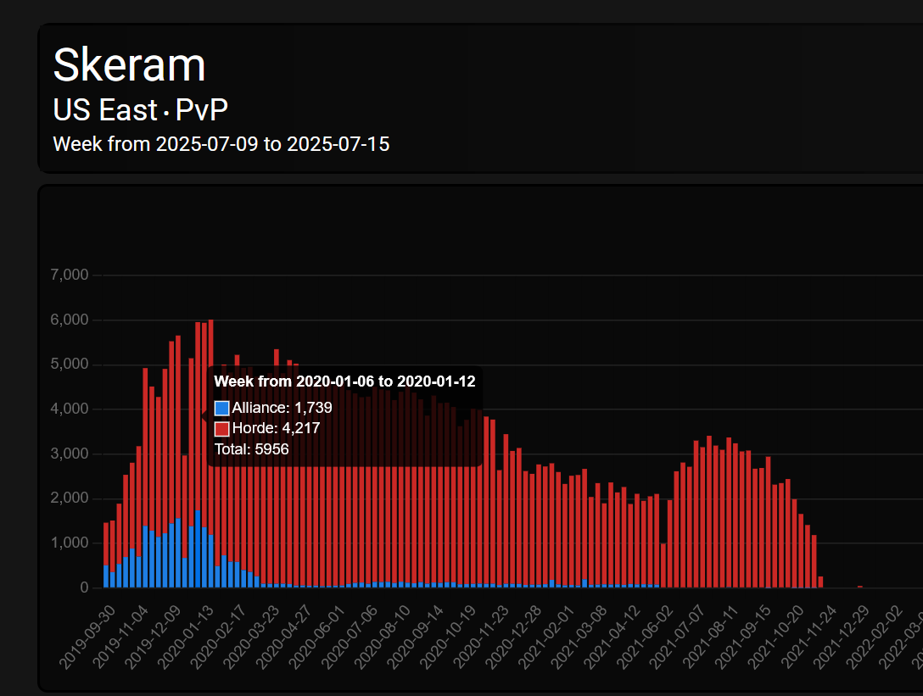Click the 3,000 y-axis label

click(x=70, y=454)
